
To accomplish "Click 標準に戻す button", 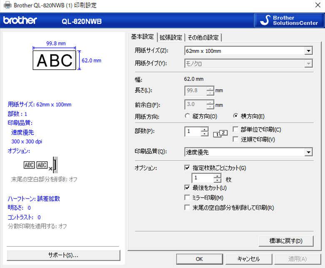I will [x=286, y=241].
